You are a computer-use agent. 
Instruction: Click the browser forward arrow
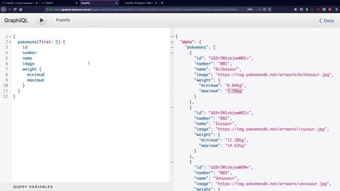(10, 10)
